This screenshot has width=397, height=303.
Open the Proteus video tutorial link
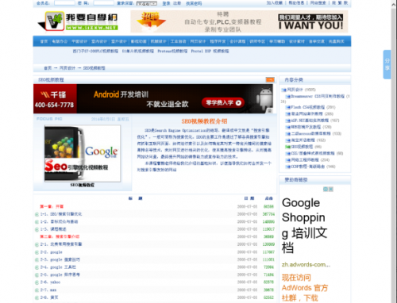172,51
